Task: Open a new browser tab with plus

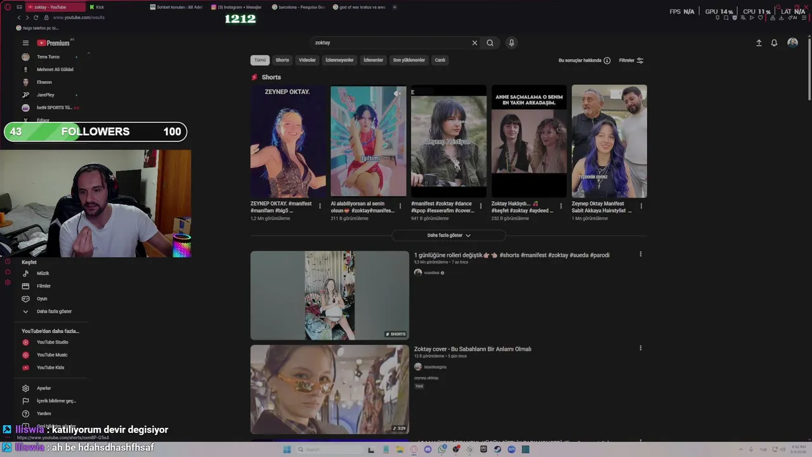Action: (395, 7)
